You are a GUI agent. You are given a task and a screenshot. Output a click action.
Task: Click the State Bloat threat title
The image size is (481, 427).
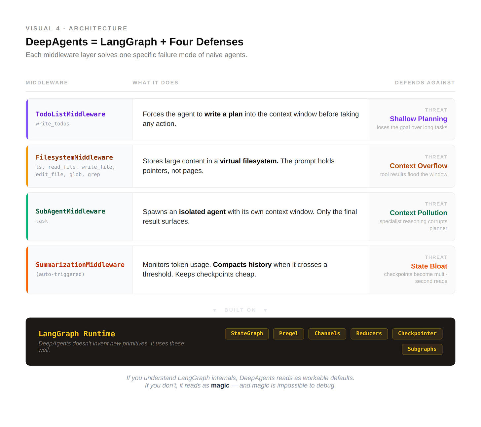point(429,266)
